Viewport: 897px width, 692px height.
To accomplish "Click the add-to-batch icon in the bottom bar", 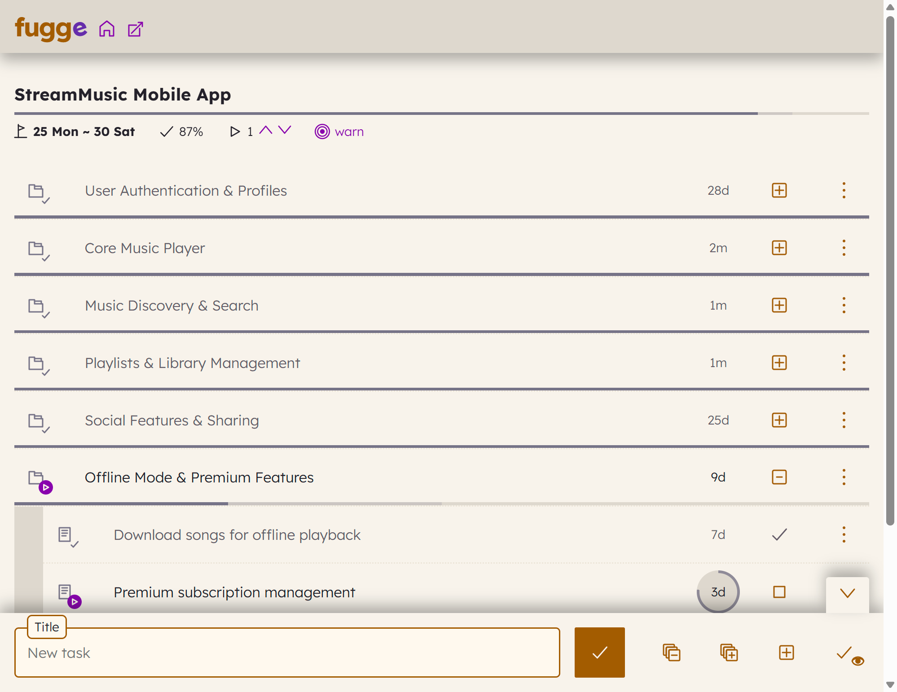I will 728,653.
